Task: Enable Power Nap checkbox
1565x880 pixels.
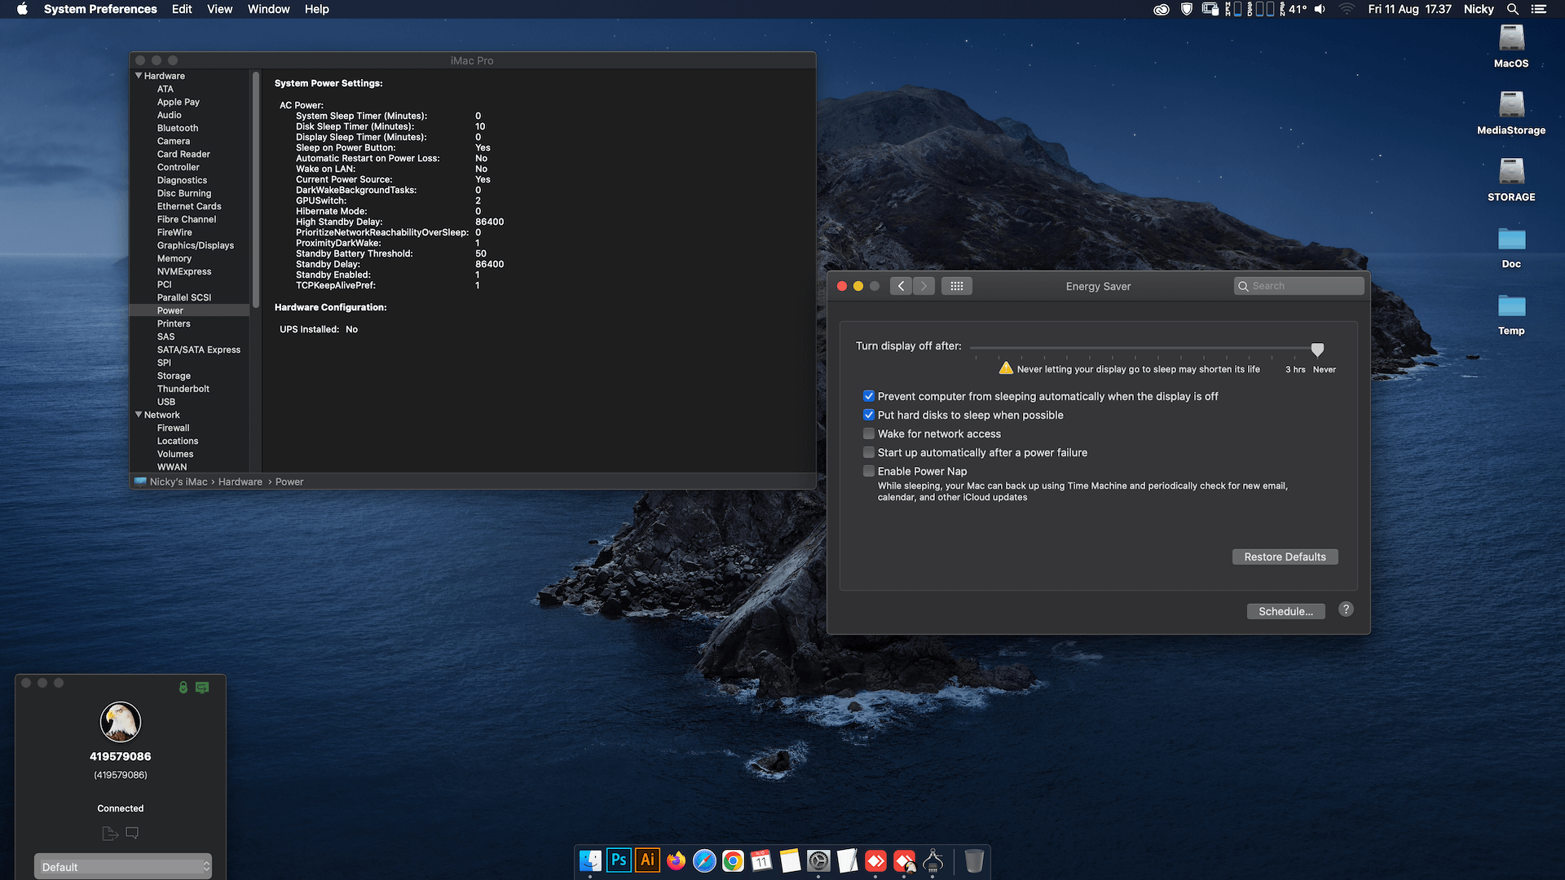Action: [869, 471]
